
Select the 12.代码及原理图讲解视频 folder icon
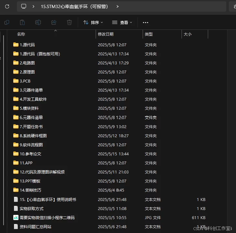tap(16, 172)
